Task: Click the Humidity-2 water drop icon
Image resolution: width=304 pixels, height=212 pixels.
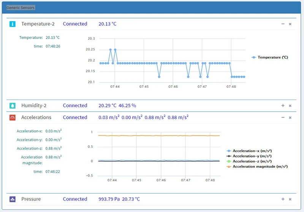Action: (x=13, y=106)
